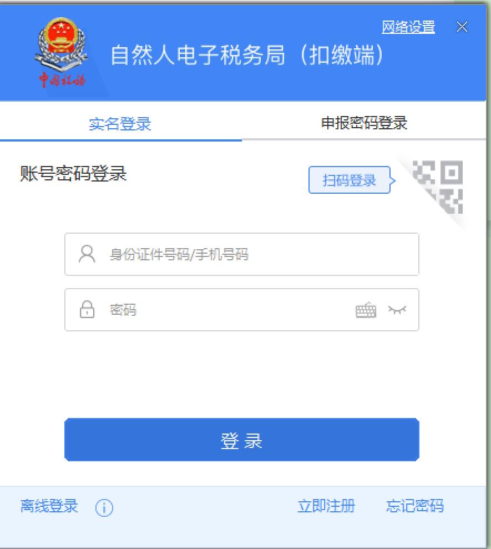Focus the 密码 input field
The width and height of the screenshot is (491, 549).
click(242, 310)
